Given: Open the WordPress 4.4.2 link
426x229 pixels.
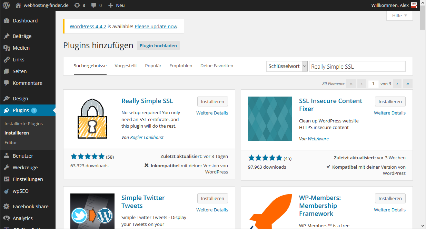Looking at the screenshot, I should coord(88,27).
